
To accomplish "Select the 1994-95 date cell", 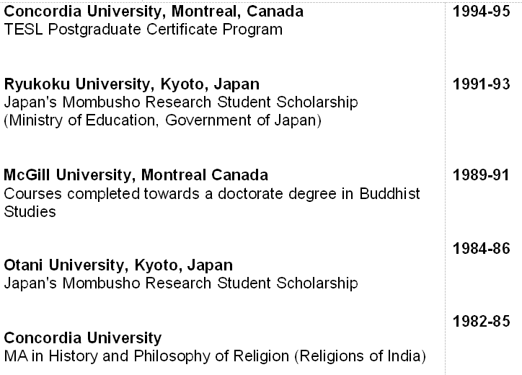I will click(481, 12).
